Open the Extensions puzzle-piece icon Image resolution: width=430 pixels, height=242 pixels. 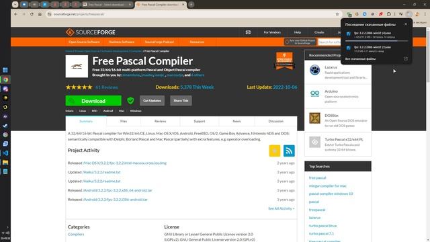(x=389, y=14)
